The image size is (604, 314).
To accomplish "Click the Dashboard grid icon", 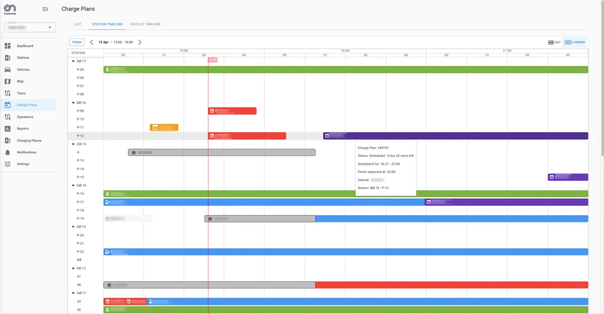I will coord(8,46).
